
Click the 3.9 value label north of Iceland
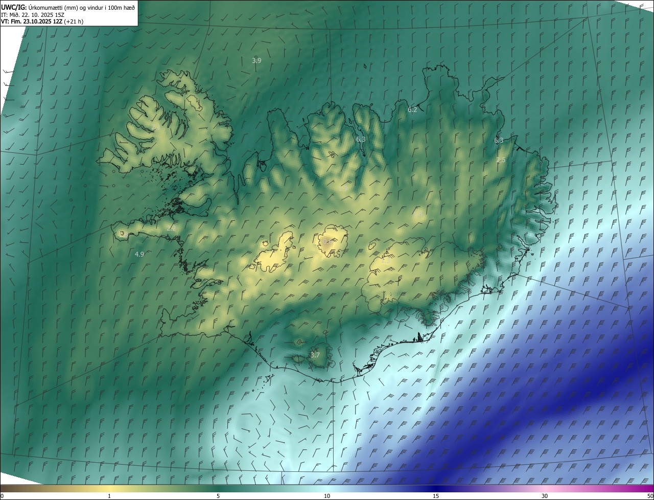(256, 60)
